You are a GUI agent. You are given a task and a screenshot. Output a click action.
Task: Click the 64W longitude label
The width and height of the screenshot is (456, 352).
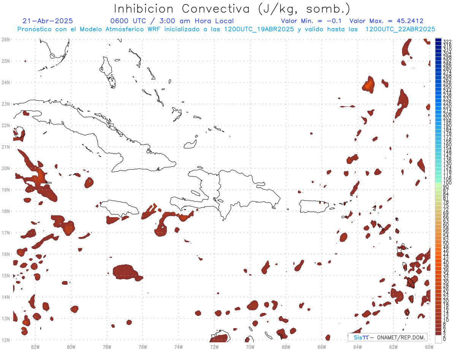(358, 346)
